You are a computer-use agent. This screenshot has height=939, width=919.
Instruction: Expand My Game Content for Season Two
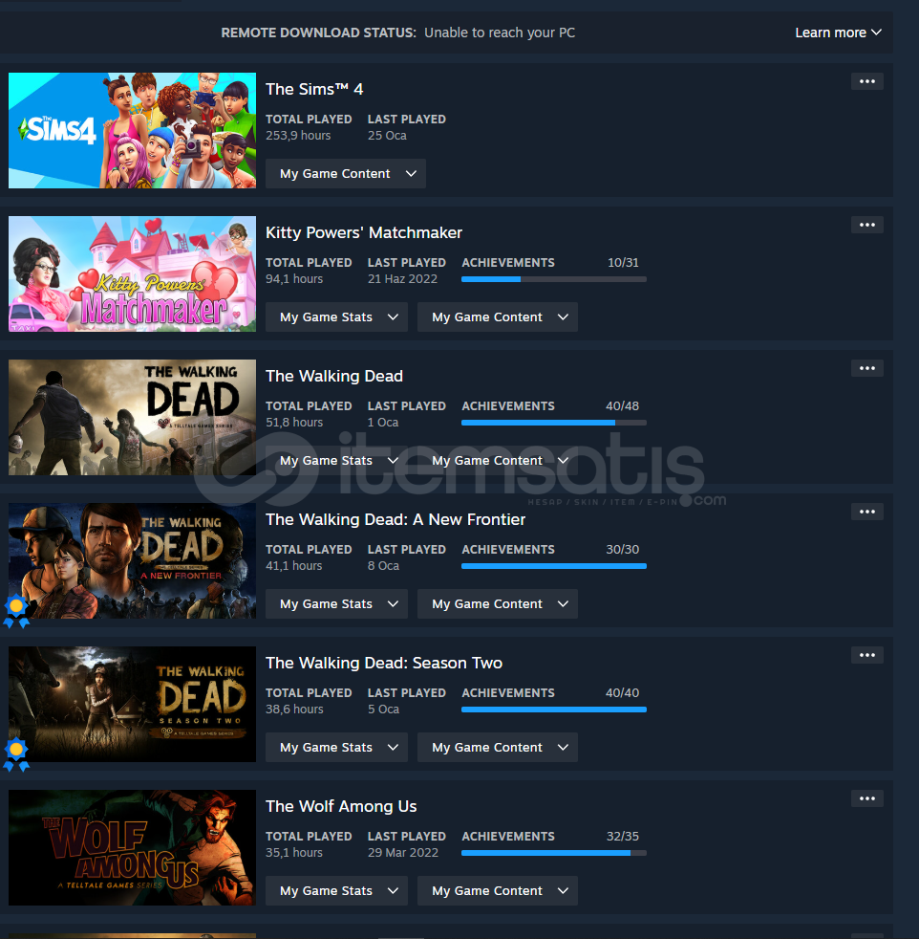coord(498,748)
